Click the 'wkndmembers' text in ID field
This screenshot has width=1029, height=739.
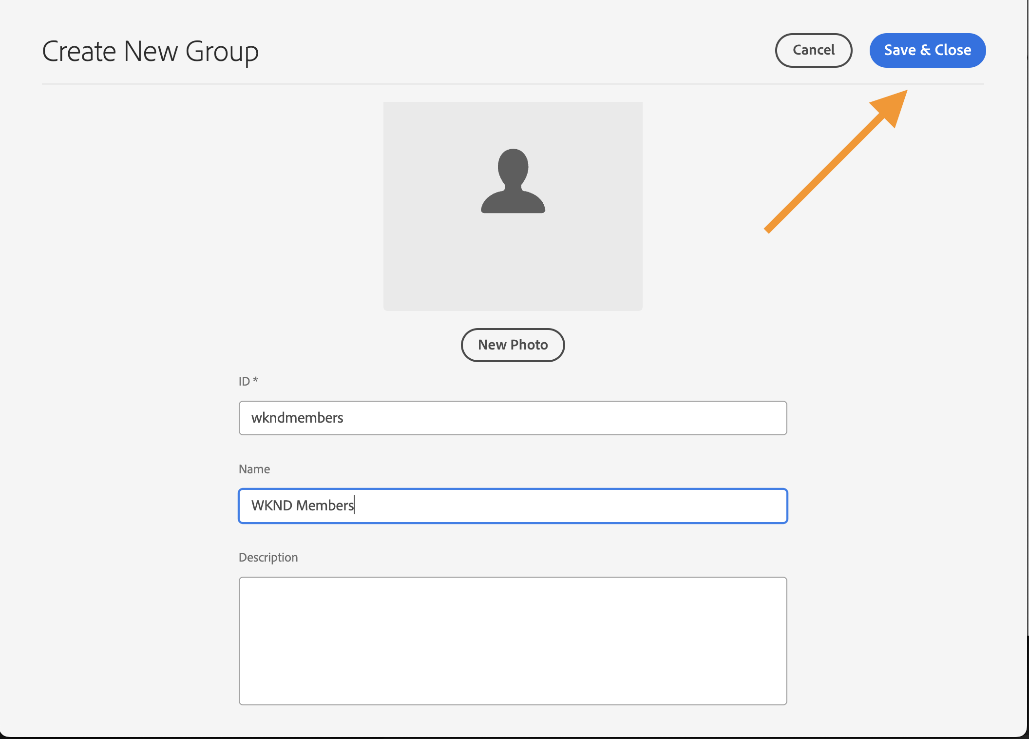click(x=297, y=418)
